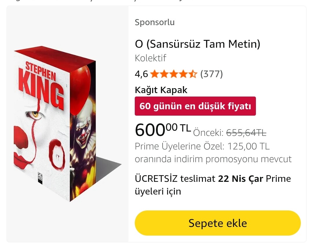Click the 600,00 TL current price
This screenshot has height=246, width=313.
(x=163, y=130)
